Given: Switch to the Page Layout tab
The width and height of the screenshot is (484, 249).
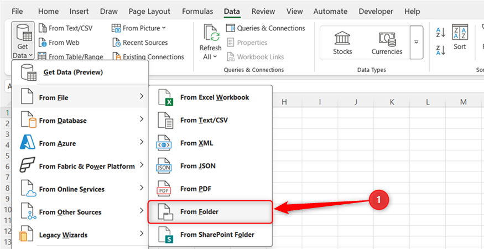Looking at the screenshot, I should click(149, 12).
